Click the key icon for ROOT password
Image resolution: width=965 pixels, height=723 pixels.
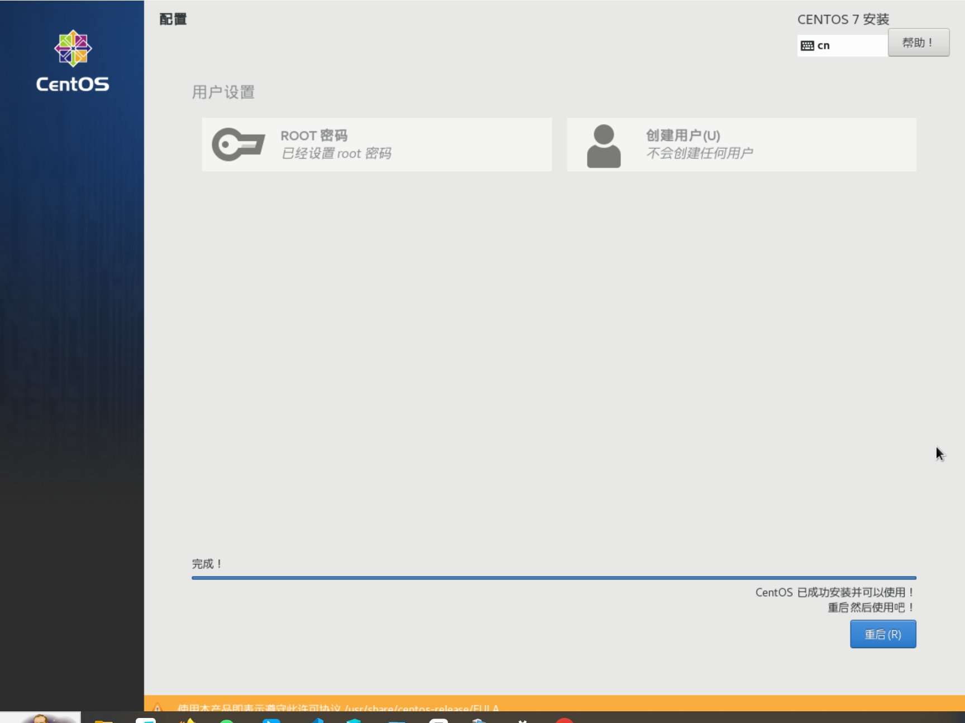pos(238,144)
